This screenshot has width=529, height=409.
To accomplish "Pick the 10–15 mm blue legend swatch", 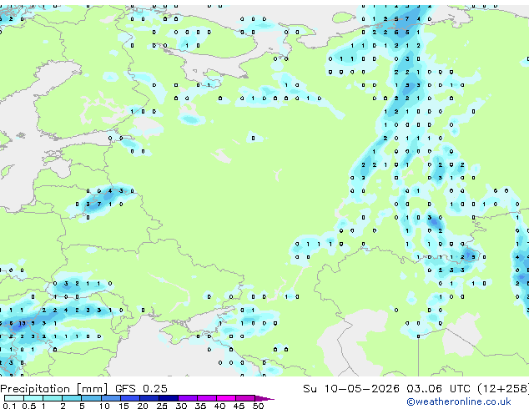I will point(110,398).
